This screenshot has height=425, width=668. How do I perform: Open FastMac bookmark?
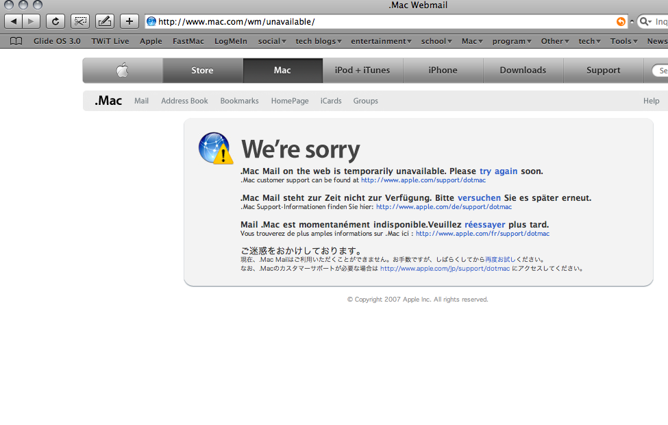coord(188,41)
